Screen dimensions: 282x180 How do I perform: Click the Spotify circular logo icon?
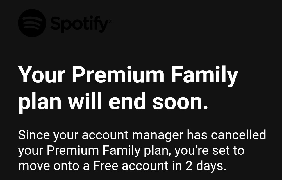coord(32,23)
